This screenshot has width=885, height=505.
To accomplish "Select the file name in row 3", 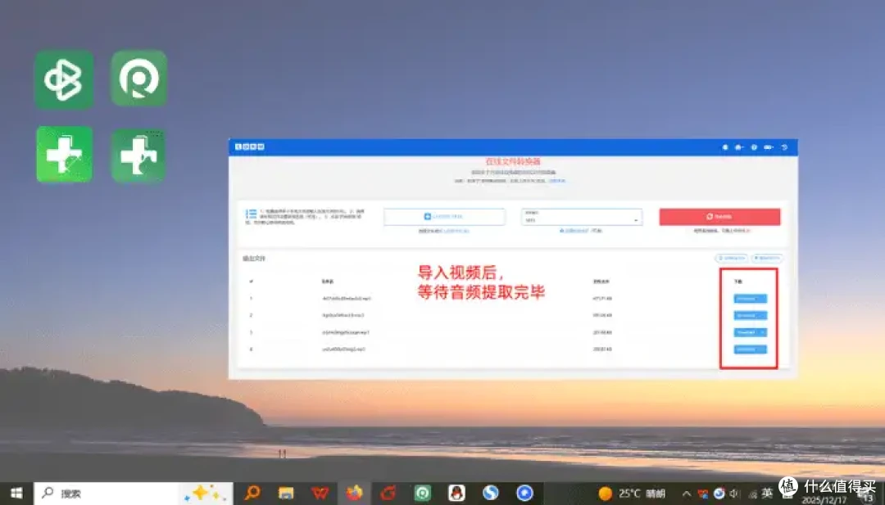I will (346, 332).
